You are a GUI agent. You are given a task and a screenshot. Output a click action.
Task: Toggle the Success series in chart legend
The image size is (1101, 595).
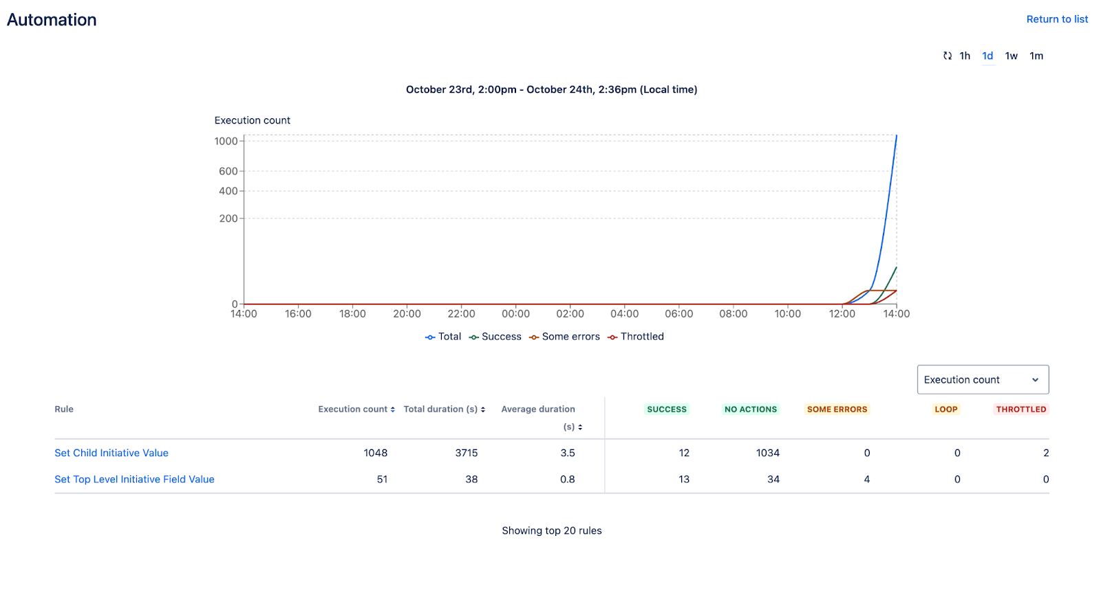495,337
